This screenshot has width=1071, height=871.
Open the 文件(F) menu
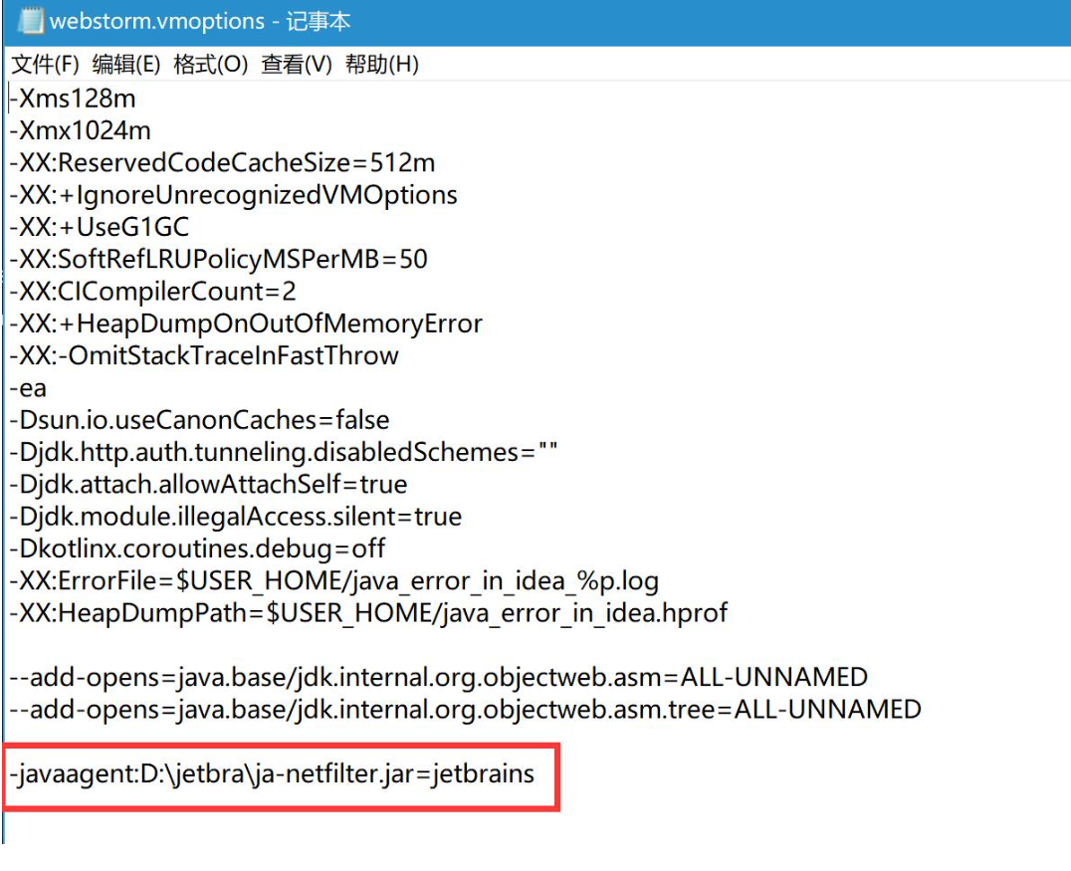(x=45, y=65)
